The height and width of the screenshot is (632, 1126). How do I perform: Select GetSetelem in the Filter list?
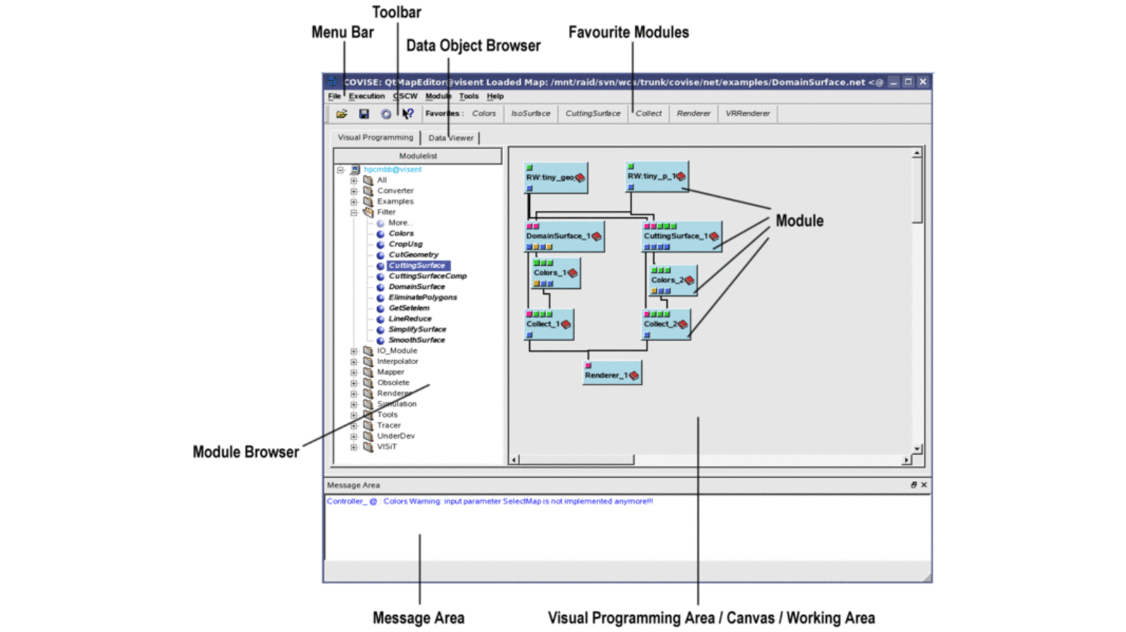tap(409, 308)
